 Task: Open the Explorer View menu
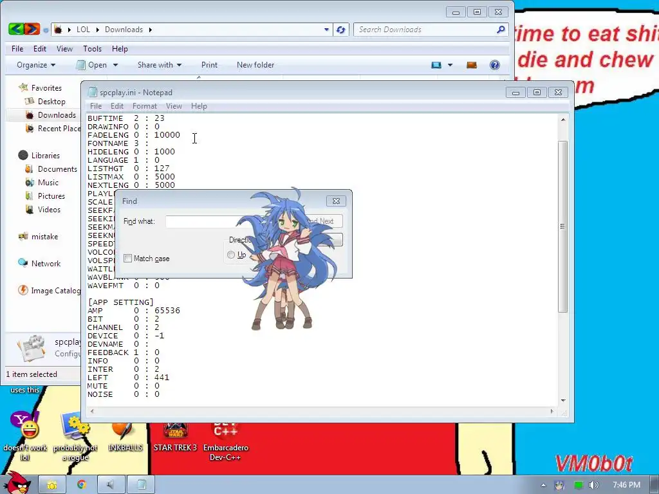pyautogui.click(x=64, y=49)
